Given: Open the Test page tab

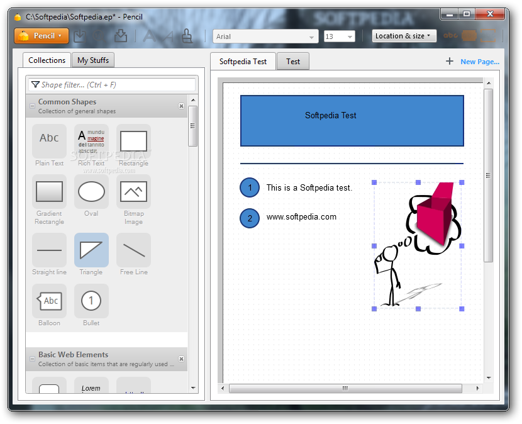Looking at the screenshot, I should point(293,62).
